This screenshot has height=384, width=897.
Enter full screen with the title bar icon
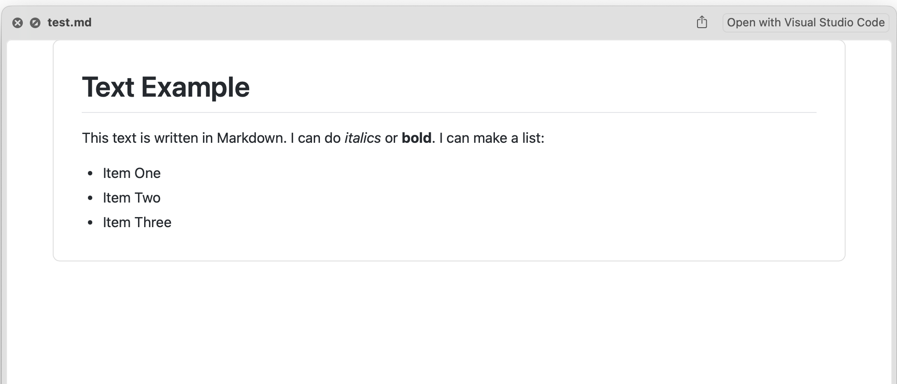point(35,23)
